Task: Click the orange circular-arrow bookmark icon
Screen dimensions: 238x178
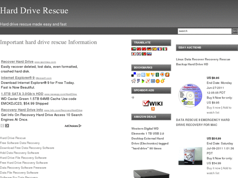Action: (x=162, y=74)
